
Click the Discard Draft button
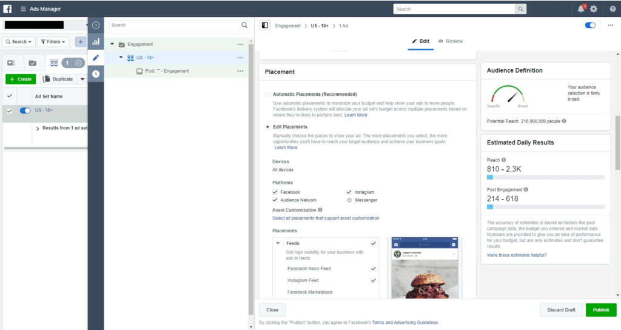click(x=561, y=310)
